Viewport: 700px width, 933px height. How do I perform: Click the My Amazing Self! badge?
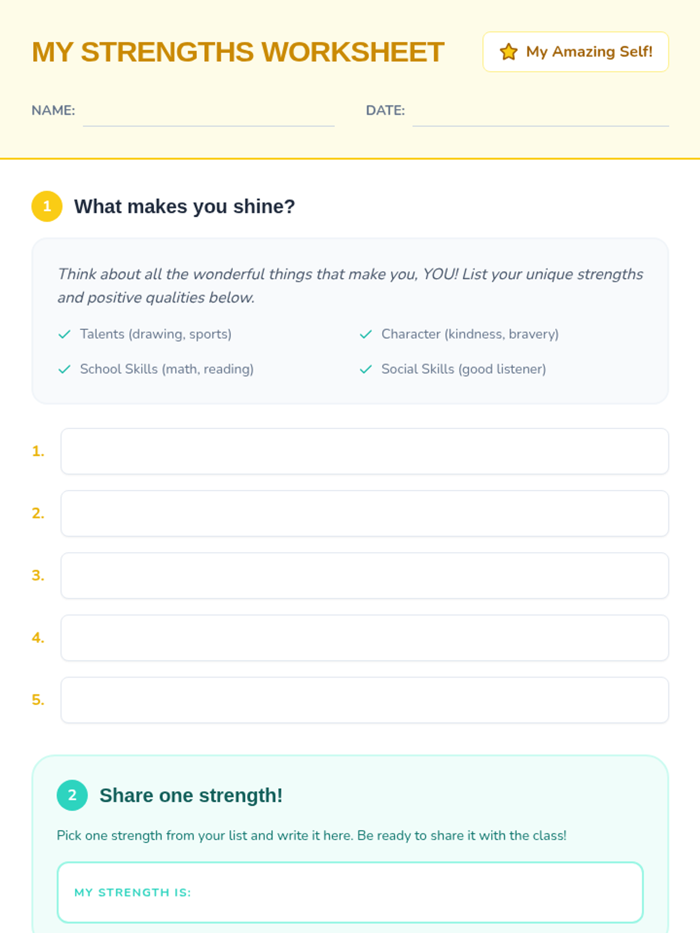575,52
